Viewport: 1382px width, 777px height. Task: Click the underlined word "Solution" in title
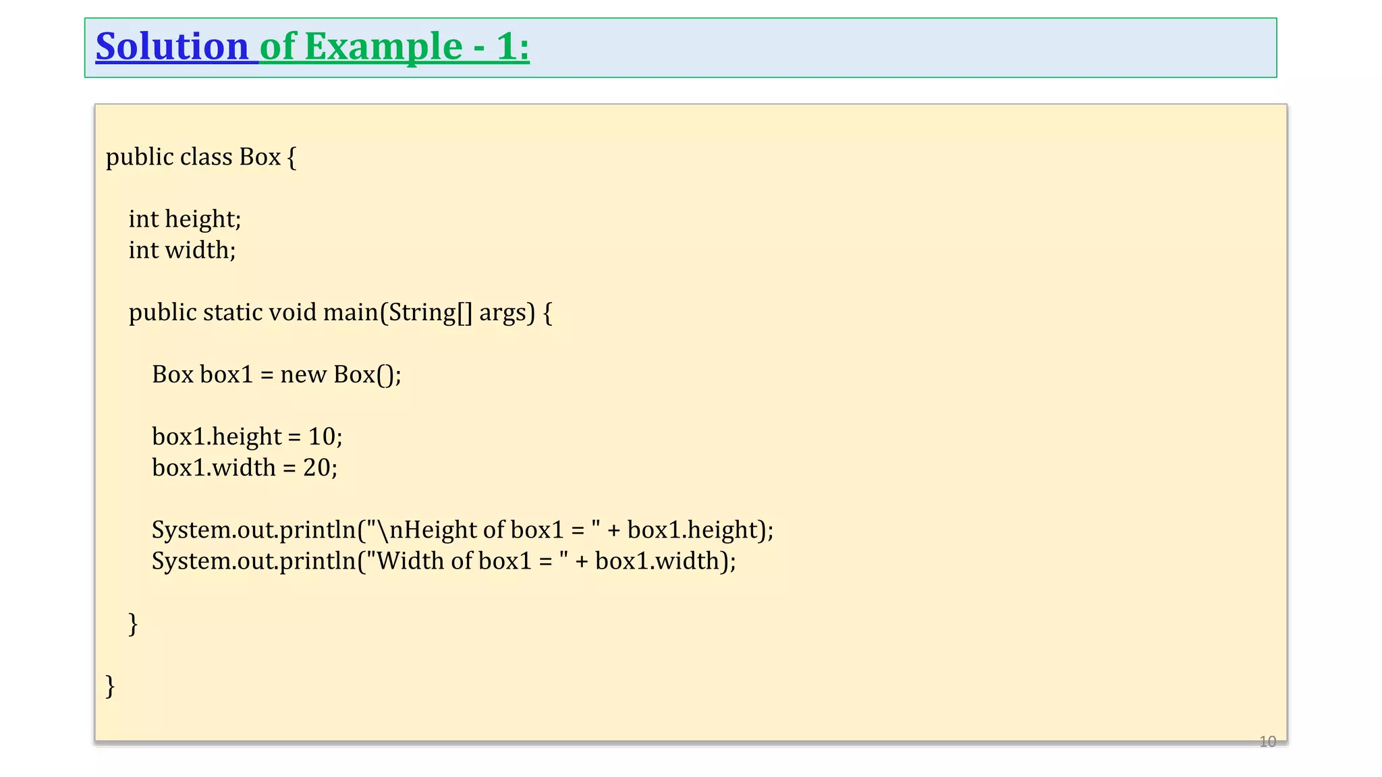(172, 47)
